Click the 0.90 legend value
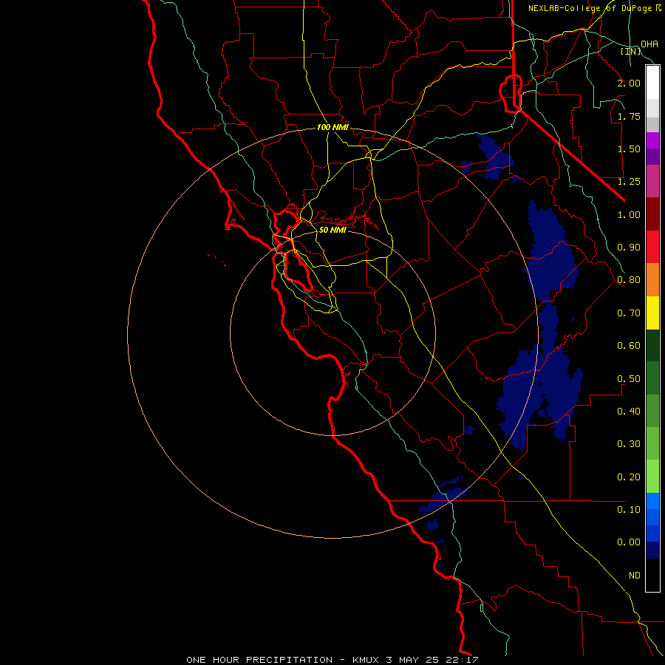This screenshot has width=665, height=665. pos(629,248)
